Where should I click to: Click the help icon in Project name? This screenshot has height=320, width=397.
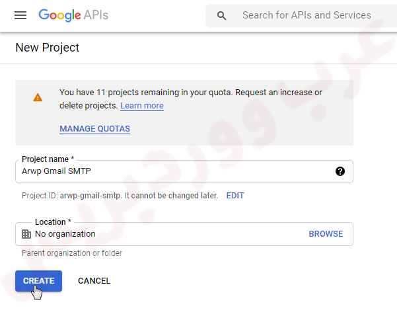340,171
